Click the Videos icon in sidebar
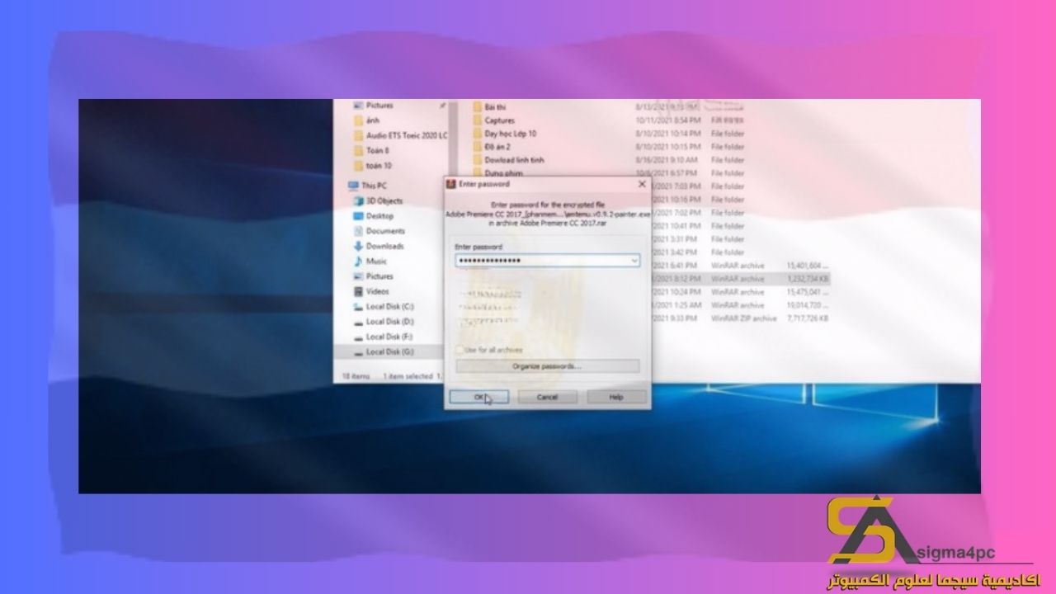1056x594 pixels. point(358,291)
